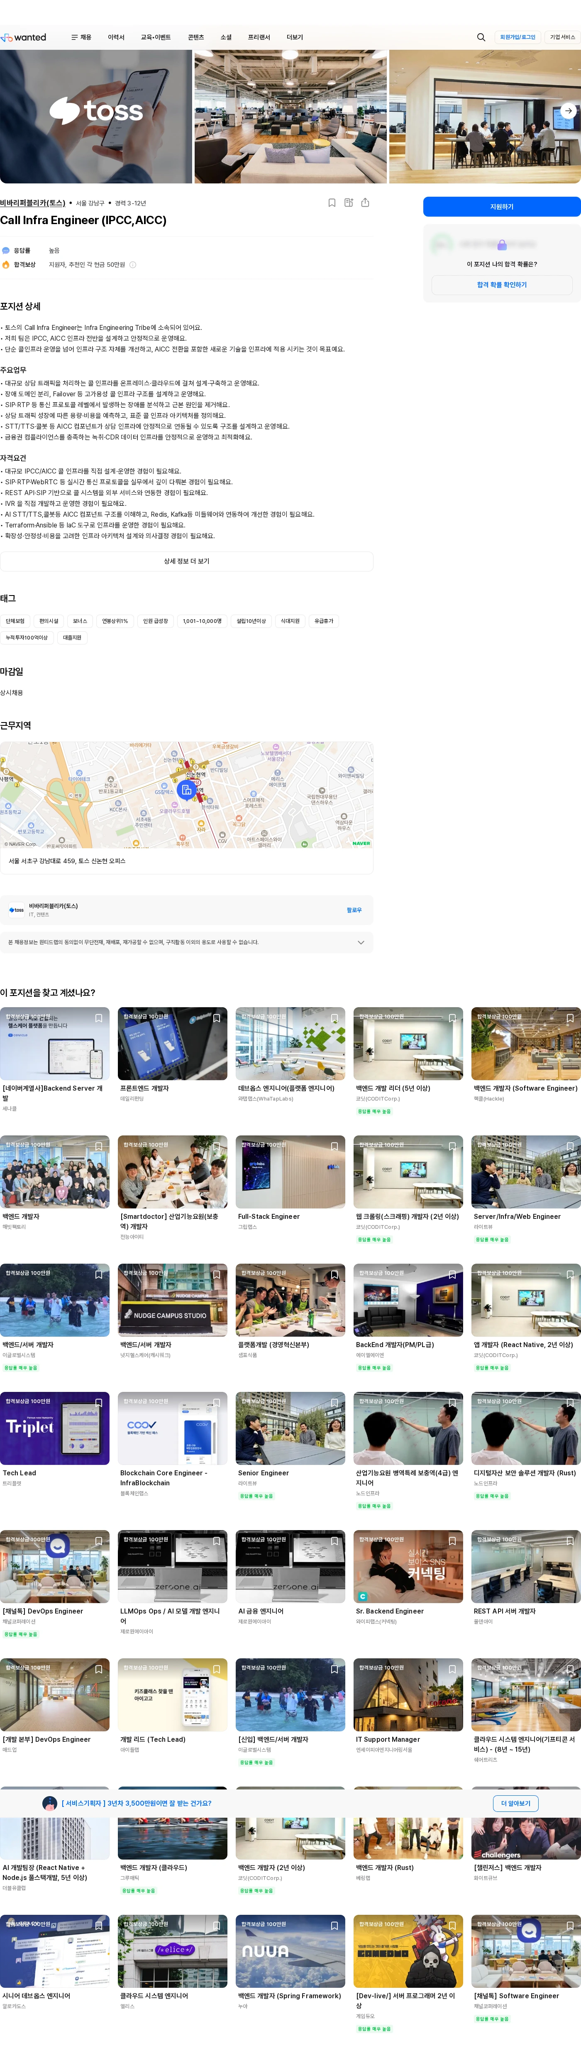Click the icon between bookmark and share
The width and height of the screenshot is (581, 2053).
point(348,203)
